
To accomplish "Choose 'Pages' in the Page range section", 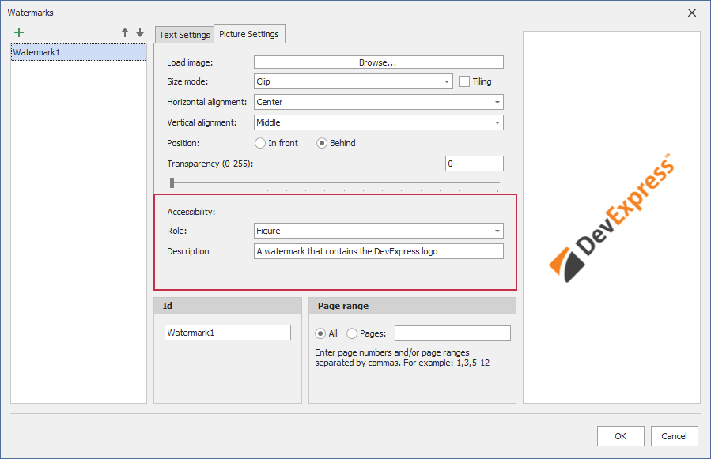I will 351,333.
